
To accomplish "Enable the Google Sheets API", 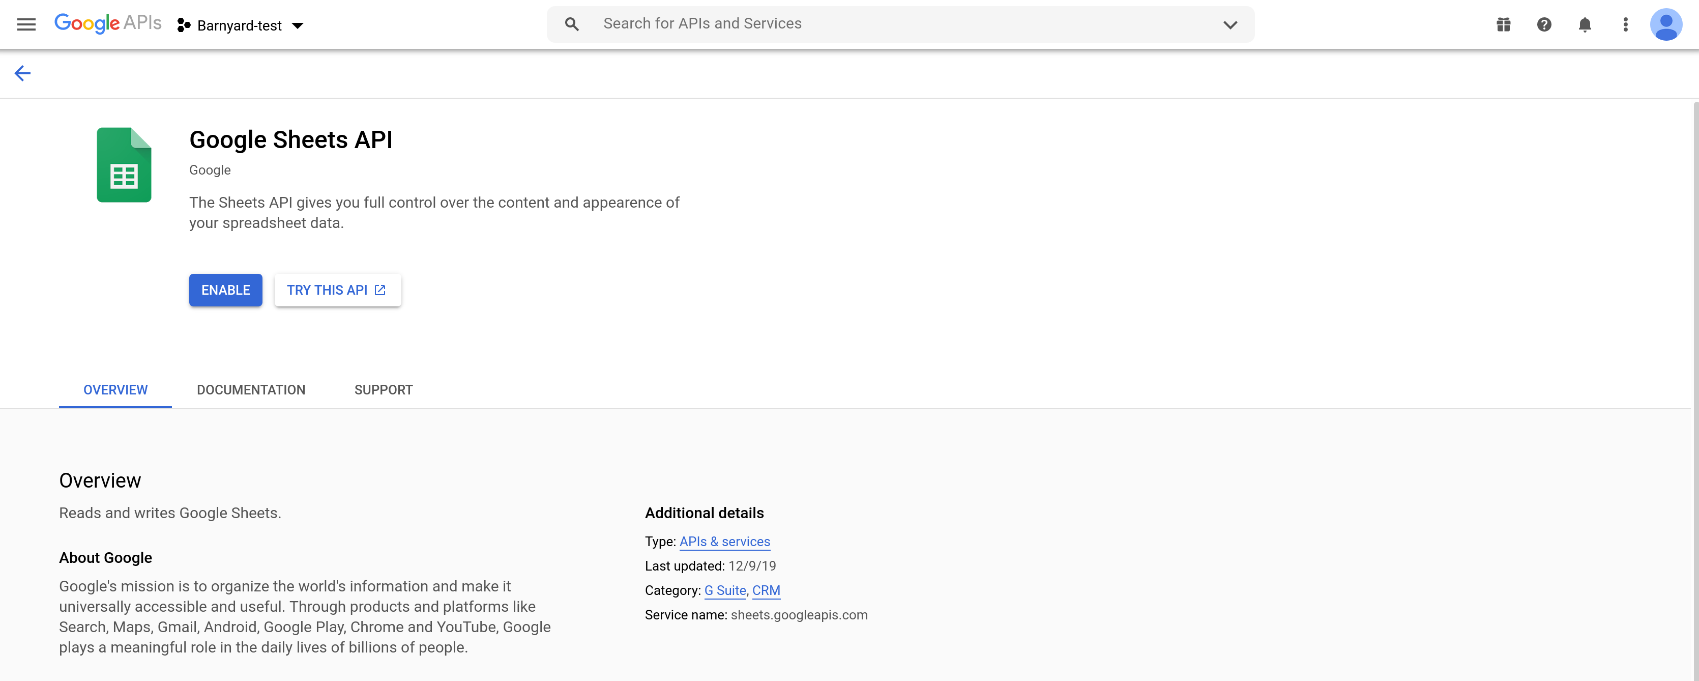I will point(225,290).
